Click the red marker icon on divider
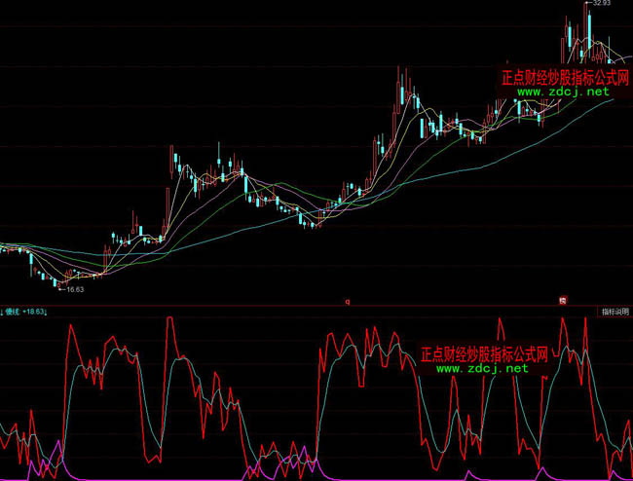This screenshot has height=481, width=633. click(x=562, y=302)
